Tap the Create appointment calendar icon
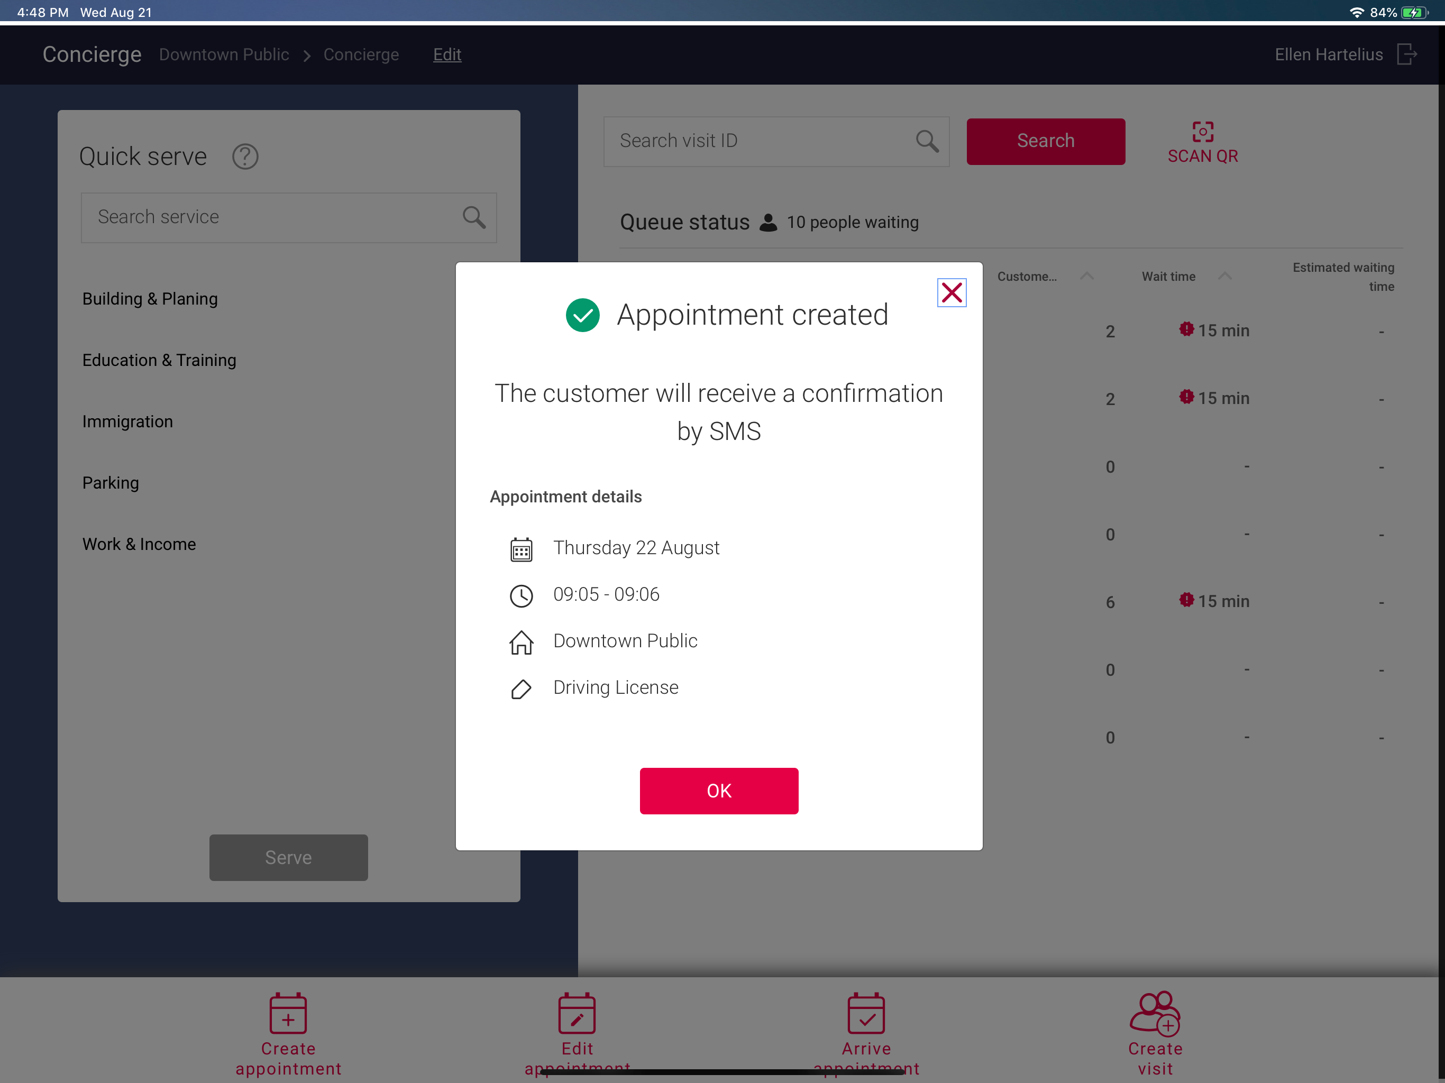 (288, 1013)
